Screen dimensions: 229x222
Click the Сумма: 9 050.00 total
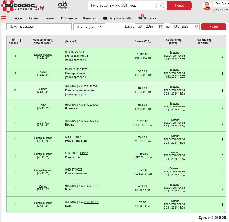[212, 218]
